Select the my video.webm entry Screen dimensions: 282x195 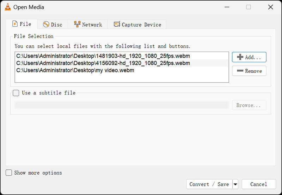pos(122,70)
